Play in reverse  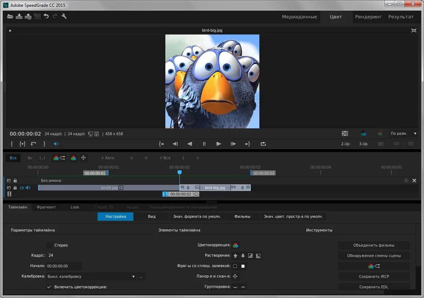(190, 144)
